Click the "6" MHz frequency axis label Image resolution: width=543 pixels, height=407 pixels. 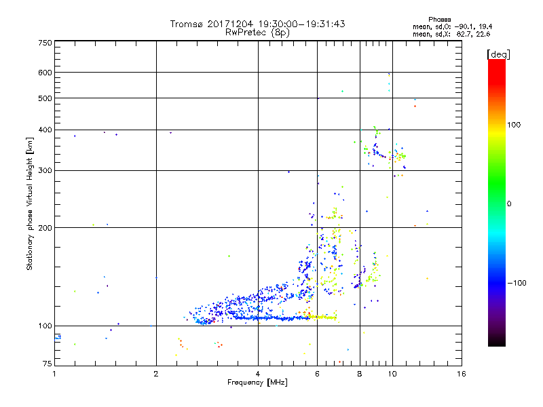point(317,374)
